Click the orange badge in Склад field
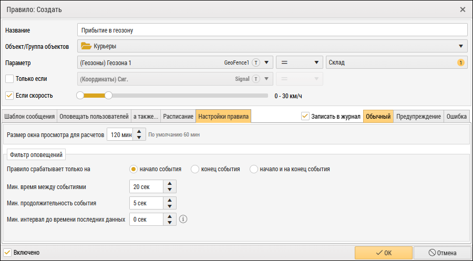 point(461,63)
